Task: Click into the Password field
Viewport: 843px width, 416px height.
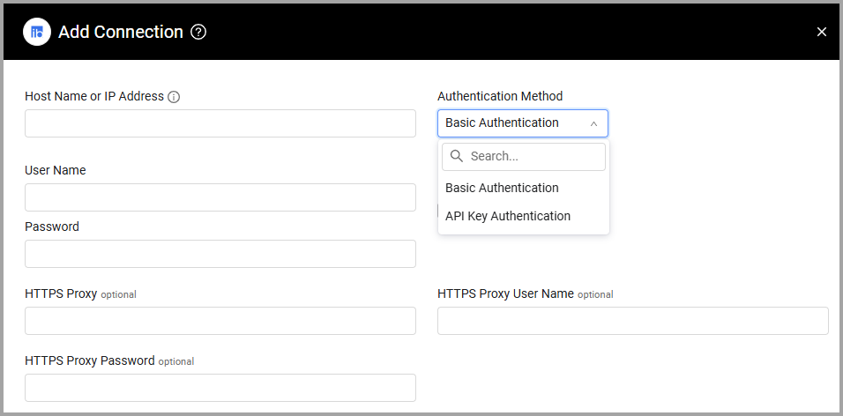Action: [x=220, y=254]
